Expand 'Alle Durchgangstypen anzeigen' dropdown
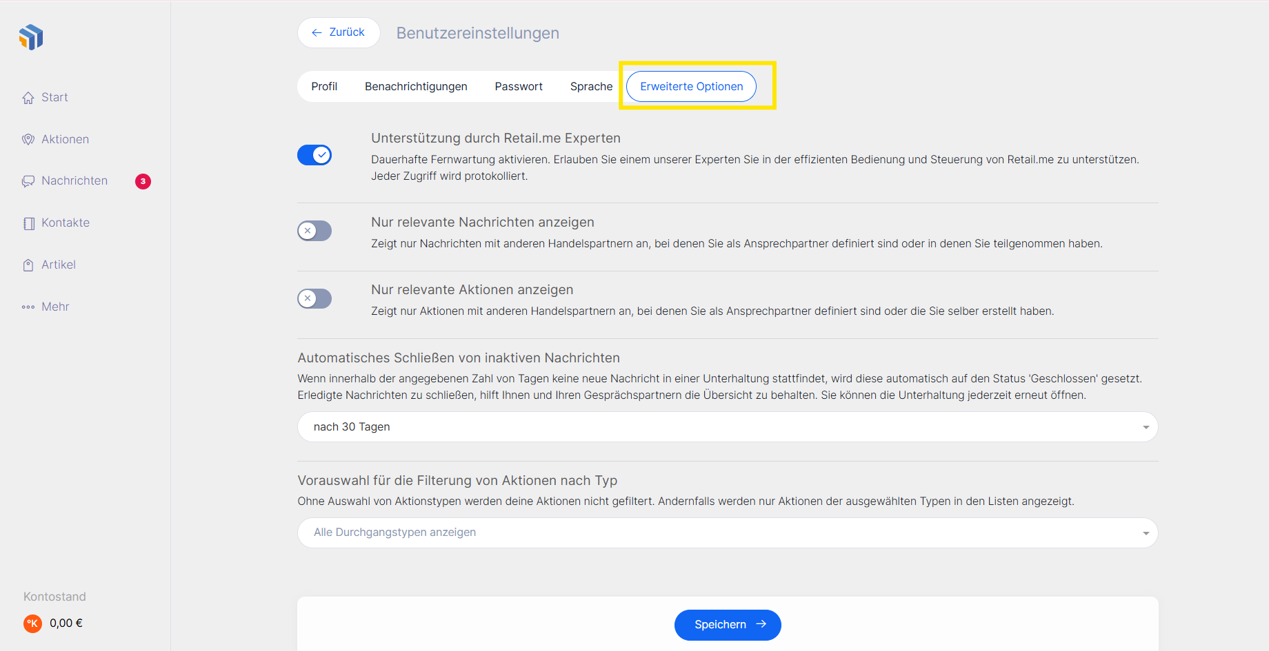 tap(727, 533)
